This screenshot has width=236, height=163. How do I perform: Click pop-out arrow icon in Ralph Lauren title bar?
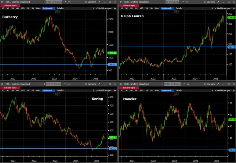coord(218,2)
